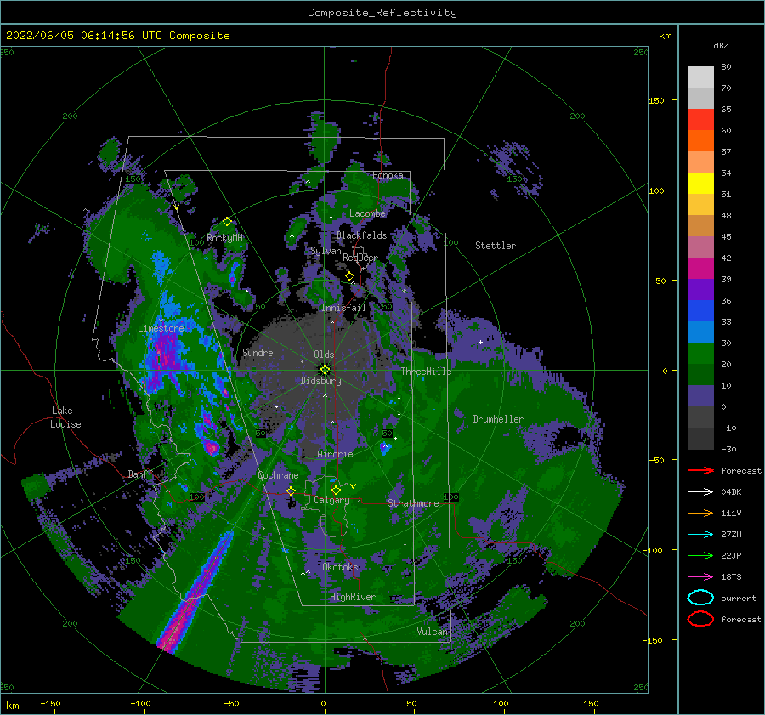Screen dimensions: 765x715
Task: Click the 'km' label at top right
Action: pyautogui.click(x=666, y=36)
